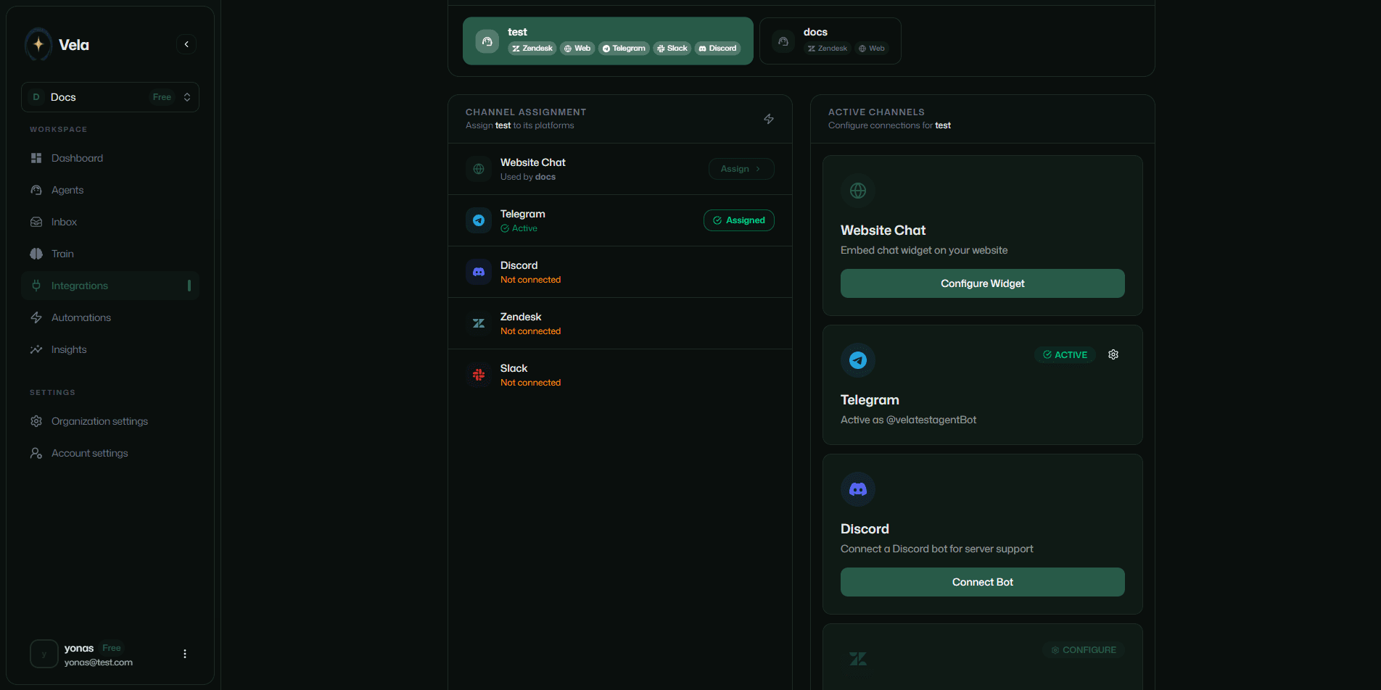Click the Vela star logo icon
The width and height of the screenshot is (1381, 690).
(x=38, y=44)
